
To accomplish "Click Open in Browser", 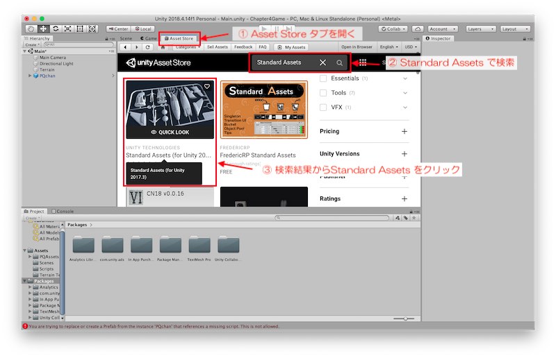I will point(357,47).
